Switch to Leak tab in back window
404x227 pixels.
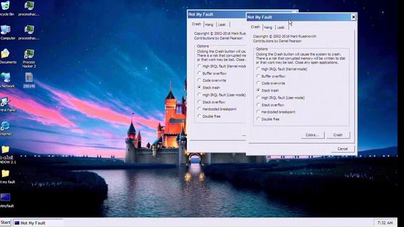pyautogui.click(x=222, y=25)
